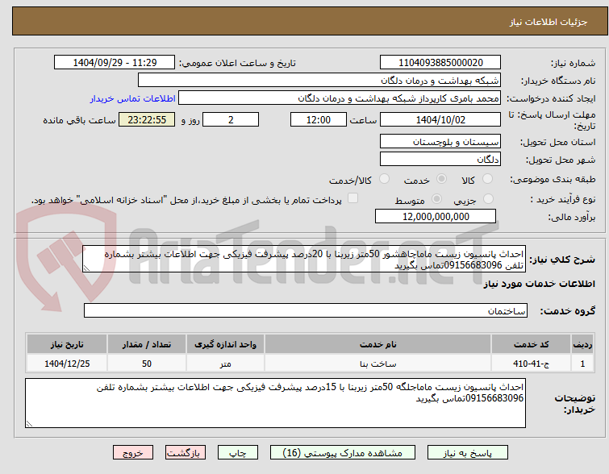Click the announcement date field 1404/09/29 - 11:29

click(115, 63)
